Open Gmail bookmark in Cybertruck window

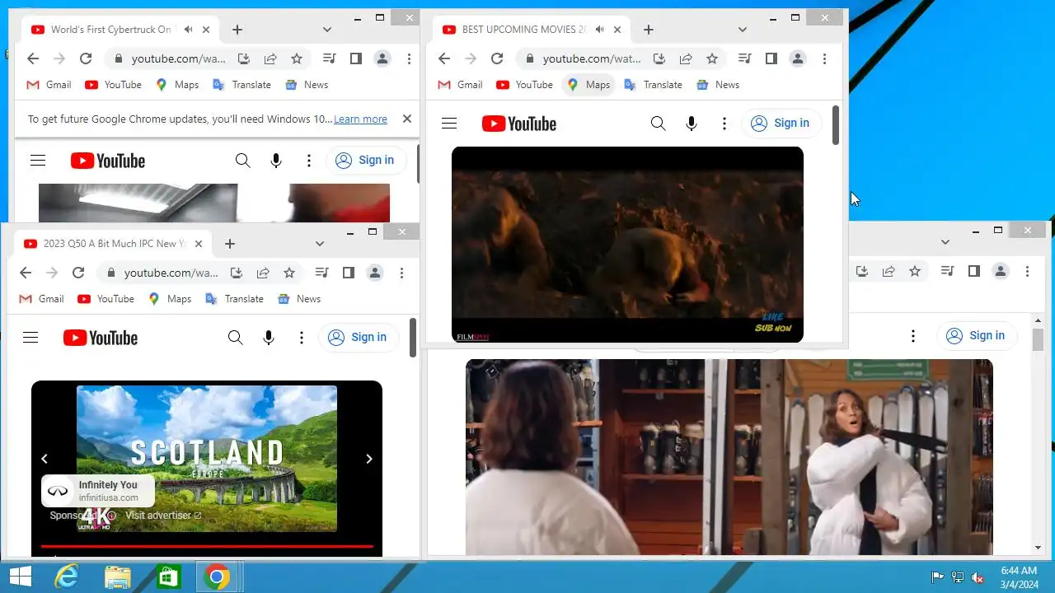coord(49,85)
